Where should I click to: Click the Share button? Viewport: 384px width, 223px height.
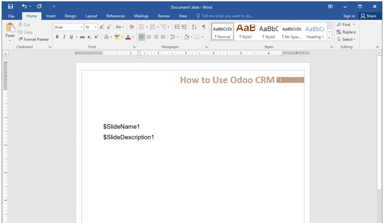(368, 16)
